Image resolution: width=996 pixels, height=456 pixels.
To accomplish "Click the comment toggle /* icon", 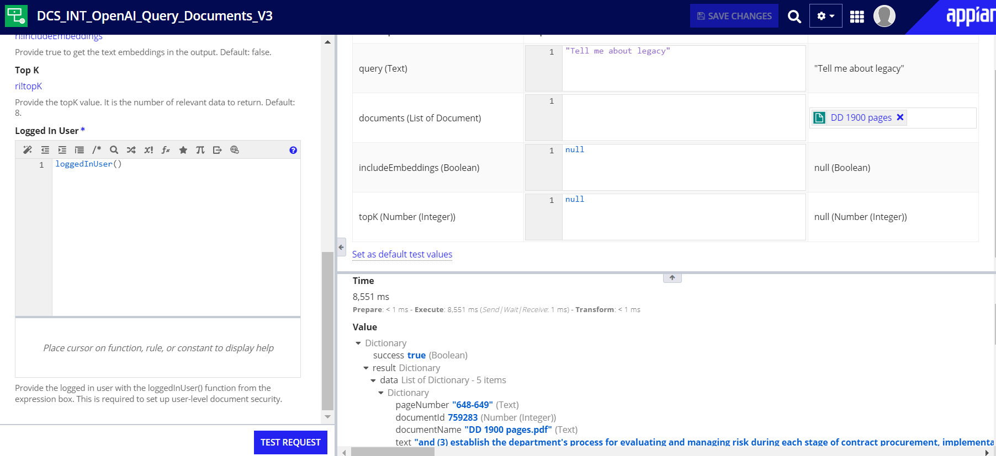I will click(x=97, y=150).
